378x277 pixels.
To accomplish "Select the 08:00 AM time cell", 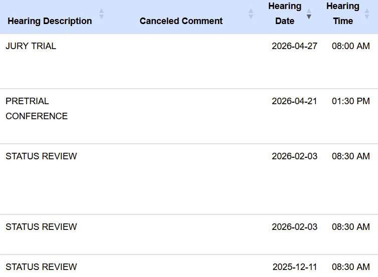I will pos(350,46).
